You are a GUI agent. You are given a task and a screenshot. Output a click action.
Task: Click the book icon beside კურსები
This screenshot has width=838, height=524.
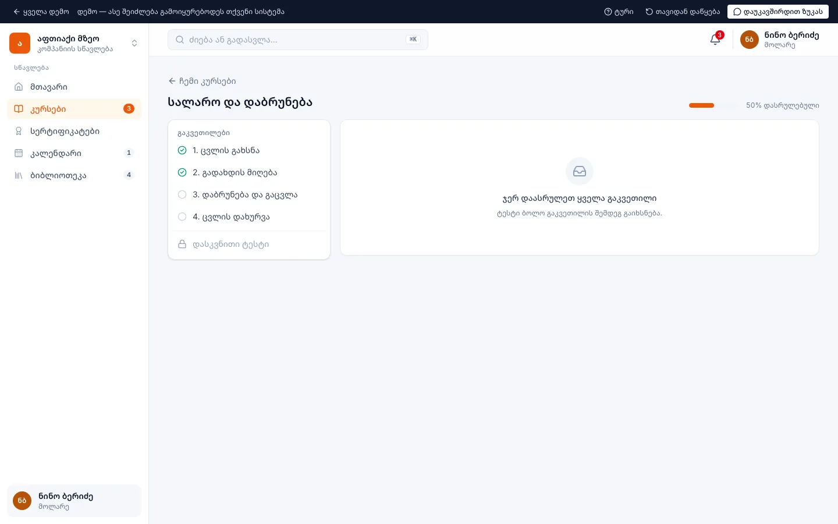point(19,109)
